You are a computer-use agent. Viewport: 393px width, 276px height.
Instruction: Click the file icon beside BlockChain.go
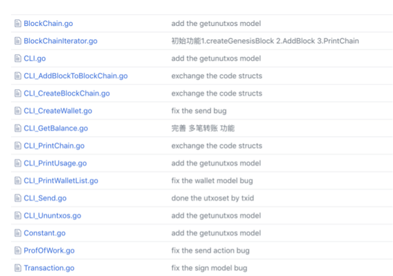point(18,23)
